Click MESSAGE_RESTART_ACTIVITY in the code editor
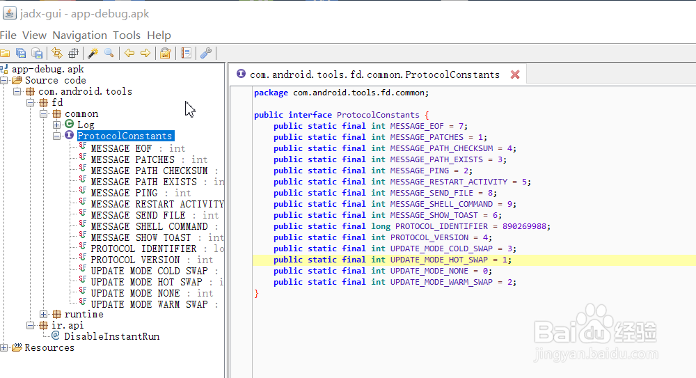Viewport: 696px width, 378px height. (449, 182)
